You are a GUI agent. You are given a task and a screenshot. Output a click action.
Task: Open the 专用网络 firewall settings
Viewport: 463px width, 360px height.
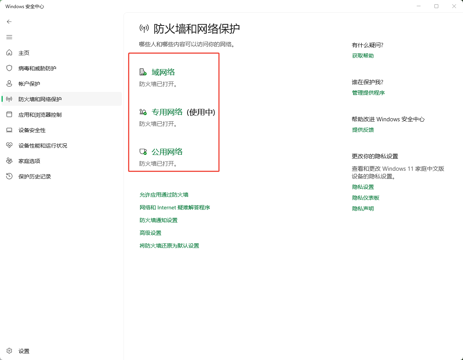pos(167,112)
